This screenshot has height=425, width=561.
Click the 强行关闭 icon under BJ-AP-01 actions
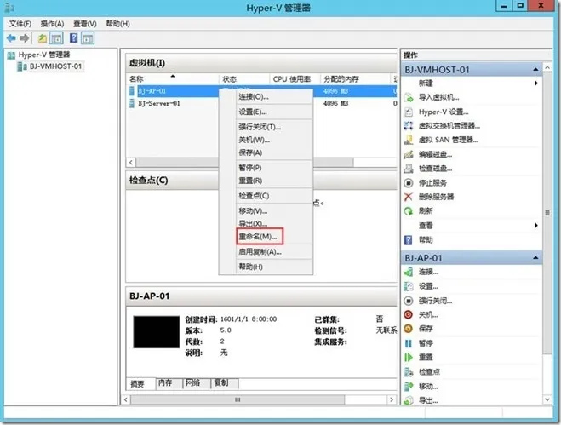[x=409, y=301]
